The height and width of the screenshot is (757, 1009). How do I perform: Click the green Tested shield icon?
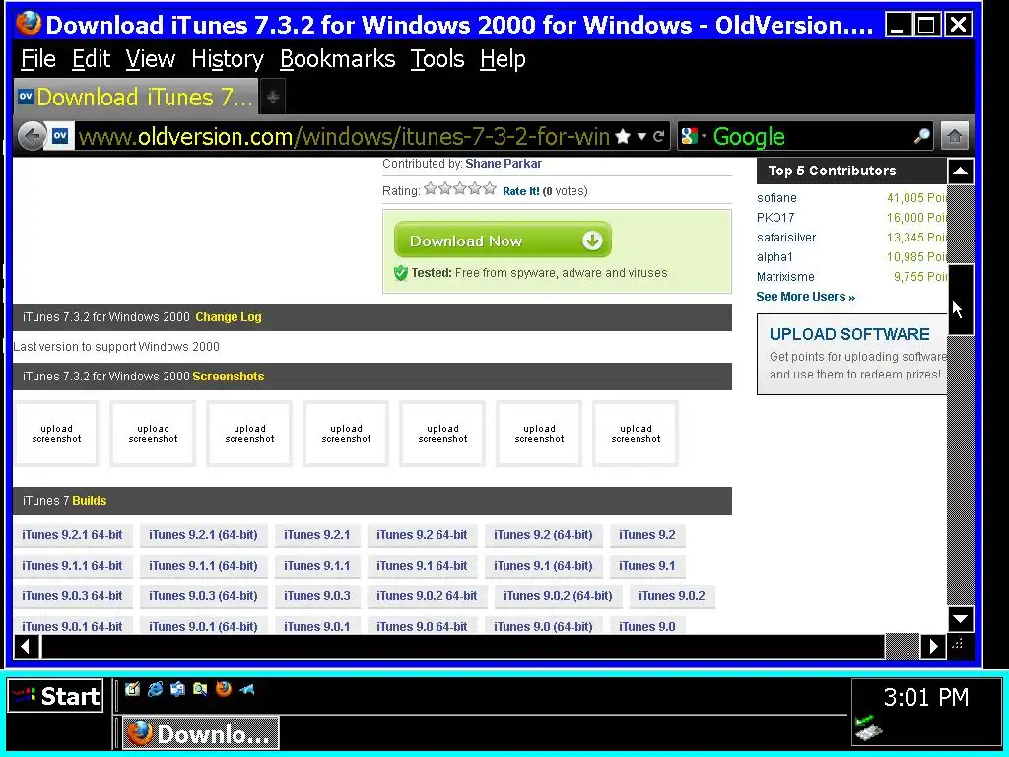[401, 273]
